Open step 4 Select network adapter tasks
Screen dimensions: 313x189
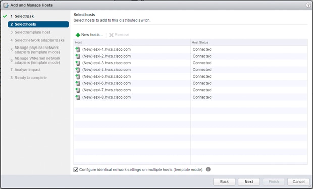coord(37,40)
